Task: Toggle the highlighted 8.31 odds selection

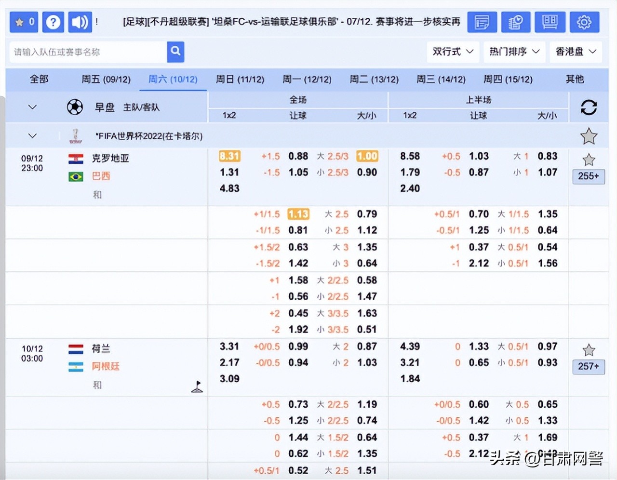Action: [229, 156]
